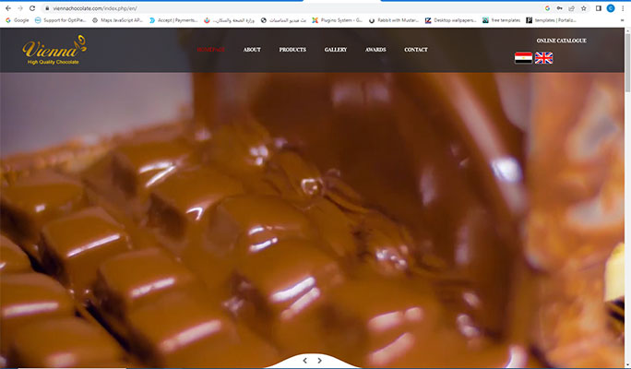
Task: Open the Chrome three-dot menu
Action: [623, 8]
